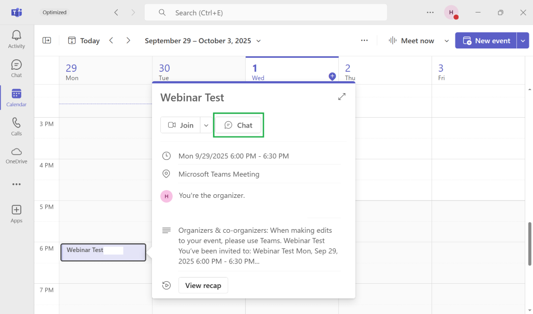Select the Webinar Test event on Monday
This screenshot has width=533, height=314.
coord(104,253)
